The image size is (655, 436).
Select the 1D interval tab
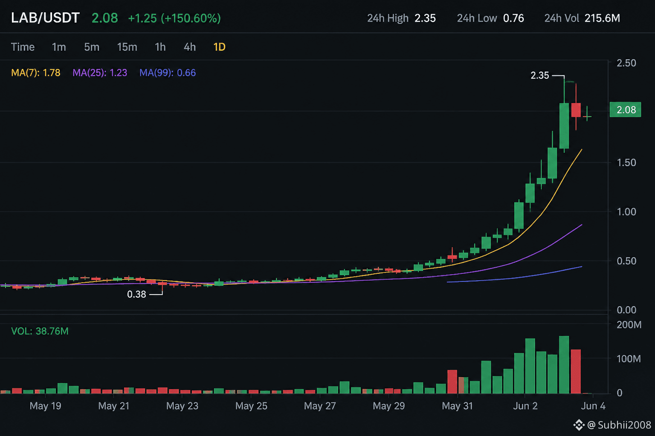(219, 47)
